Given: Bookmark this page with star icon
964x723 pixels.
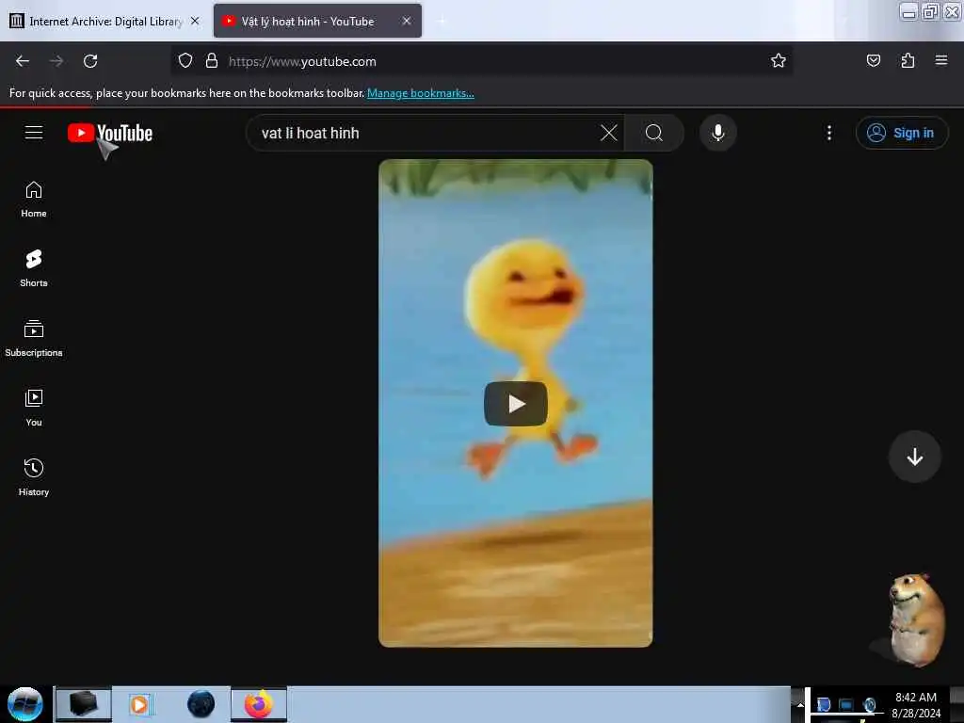Looking at the screenshot, I should point(779,60).
